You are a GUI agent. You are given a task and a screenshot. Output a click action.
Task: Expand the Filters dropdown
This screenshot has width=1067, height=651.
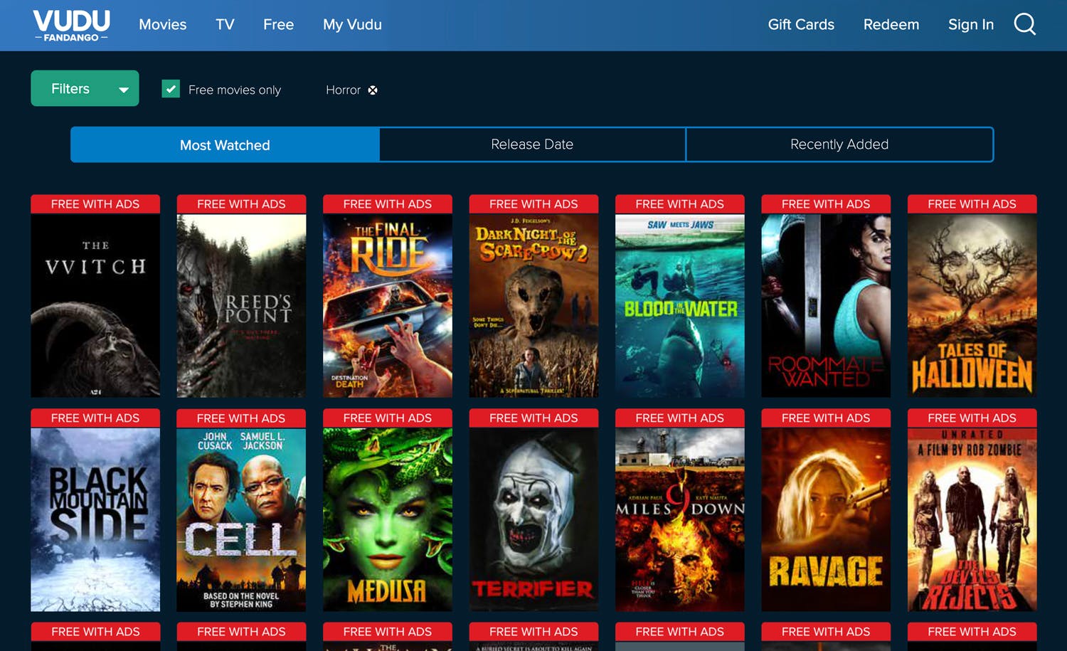point(85,88)
